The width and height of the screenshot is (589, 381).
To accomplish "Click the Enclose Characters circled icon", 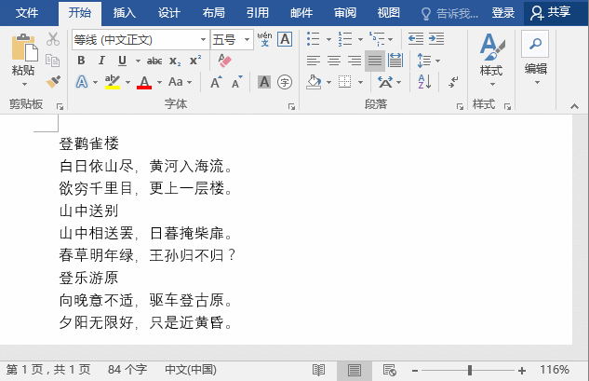I will coord(285,82).
